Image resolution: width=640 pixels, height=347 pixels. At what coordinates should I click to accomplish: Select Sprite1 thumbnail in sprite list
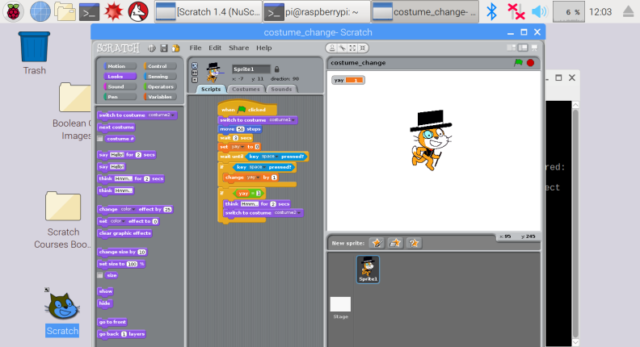[368, 269]
